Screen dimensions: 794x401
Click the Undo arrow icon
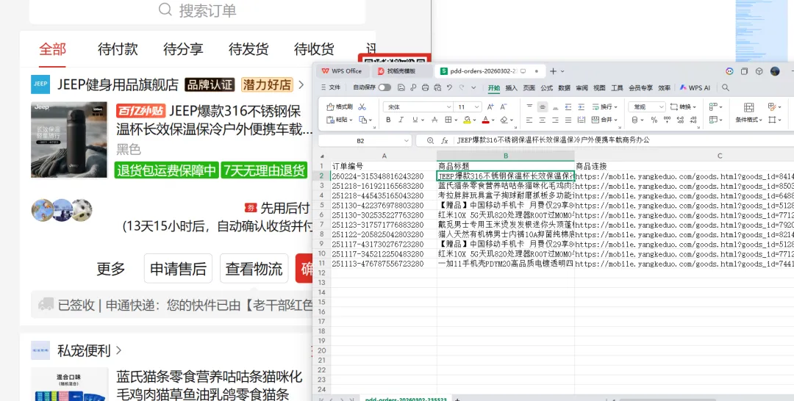449,87
